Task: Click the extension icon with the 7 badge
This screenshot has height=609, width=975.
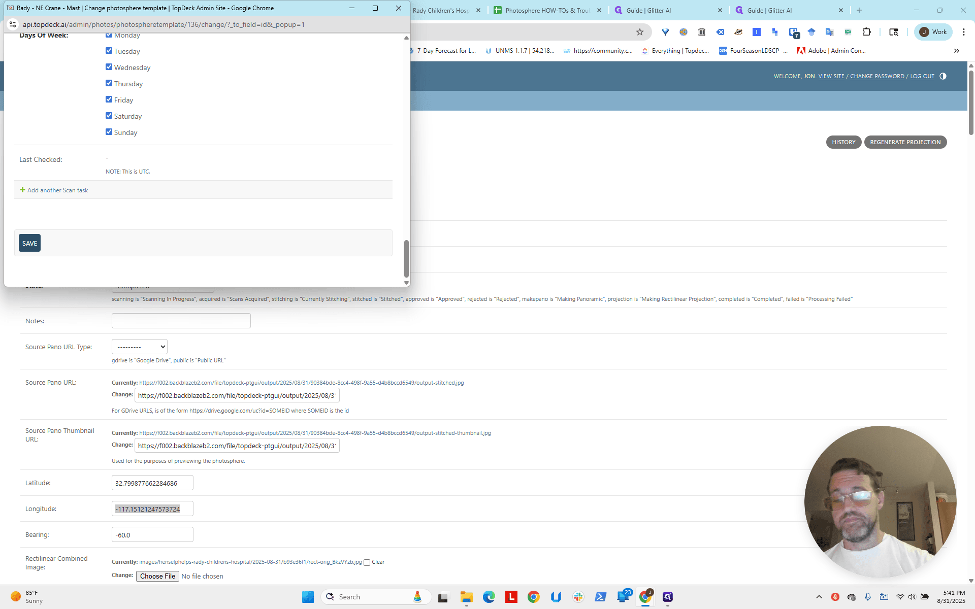Action: 794,32
